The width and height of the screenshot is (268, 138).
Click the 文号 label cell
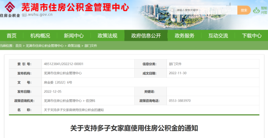point(25,82)
